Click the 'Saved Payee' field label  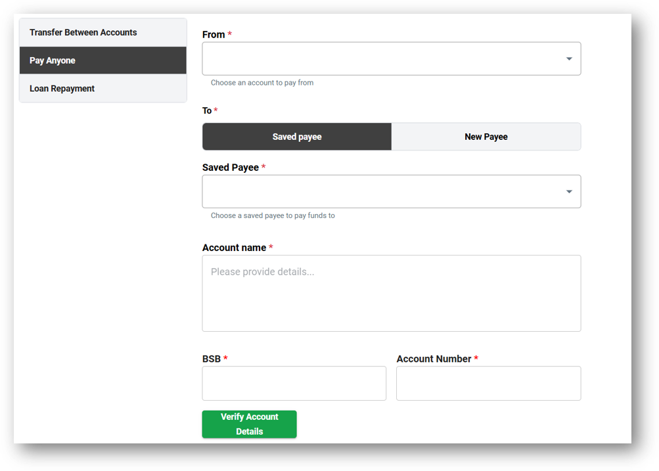tap(231, 168)
